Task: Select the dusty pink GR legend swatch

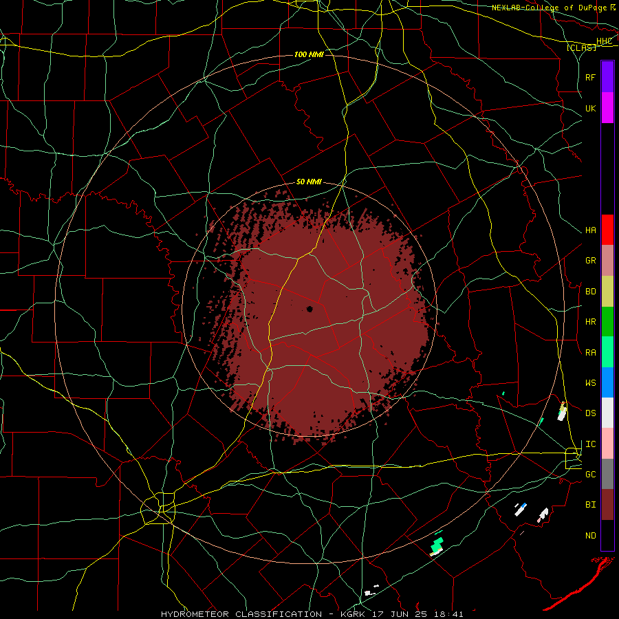Action: coord(607,261)
